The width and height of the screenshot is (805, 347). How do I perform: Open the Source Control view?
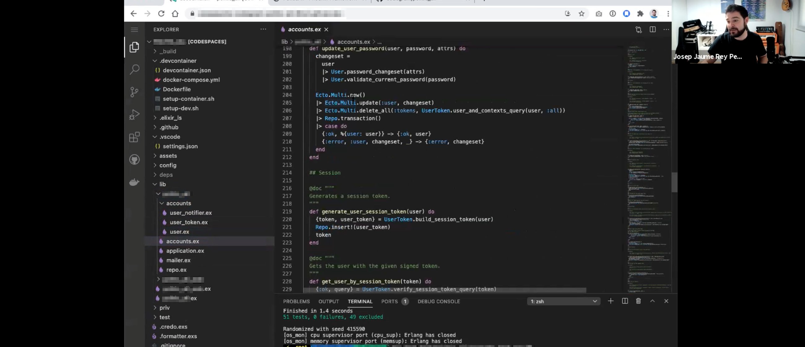[x=134, y=92]
